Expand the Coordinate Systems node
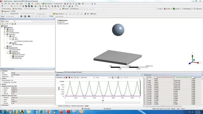203x114 pixels. pyautogui.click(x=4, y=33)
